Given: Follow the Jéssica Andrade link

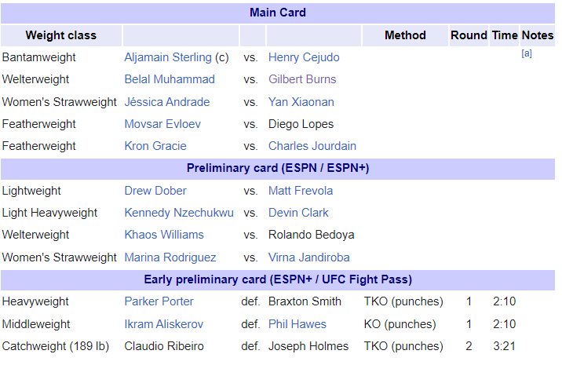Looking at the screenshot, I should pyautogui.click(x=167, y=102).
